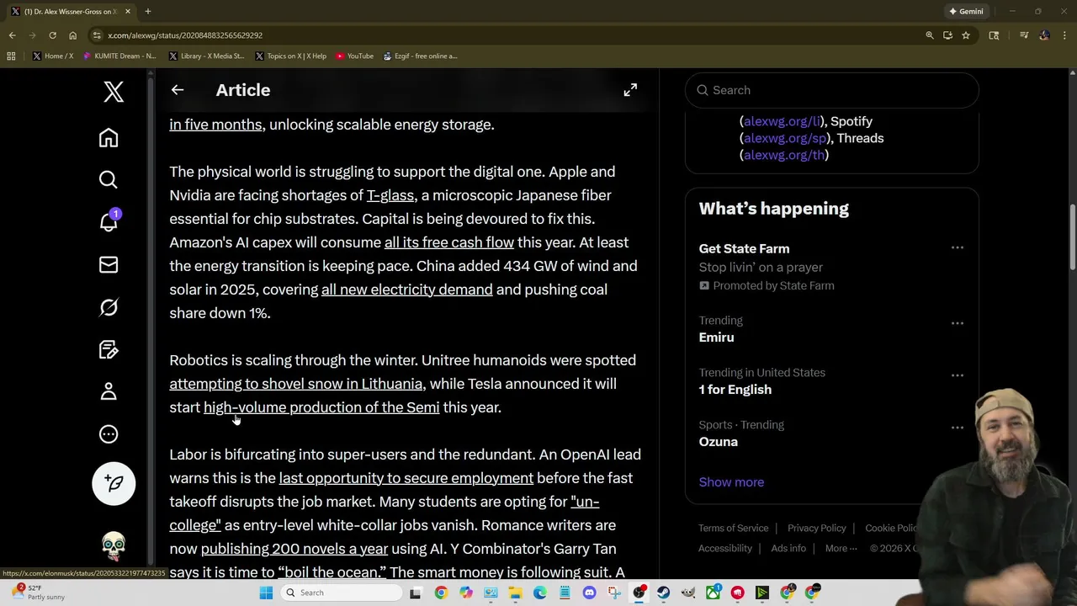This screenshot has width=1077, height=606.
Task: Open 'boil the ocean' link
Action: [332, 572]
